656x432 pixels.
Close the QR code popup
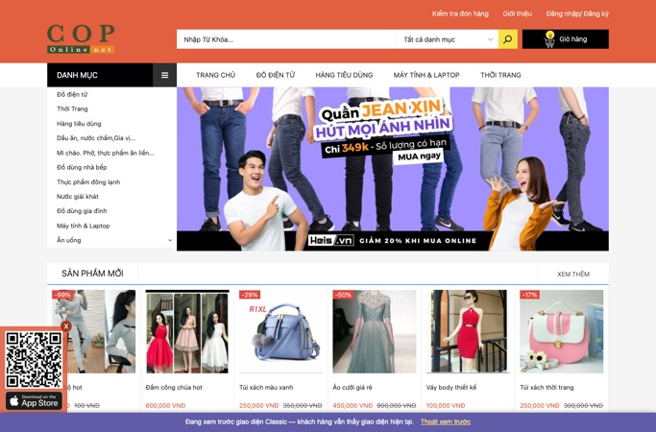[x=65, y=326]
